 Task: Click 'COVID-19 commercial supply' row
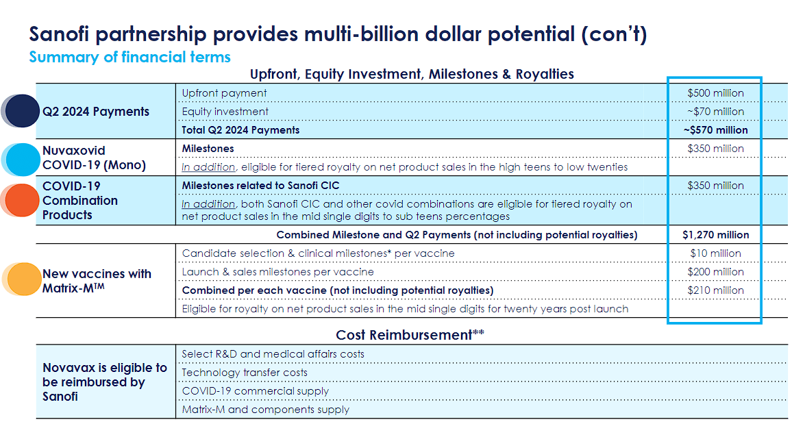point(255,391)
